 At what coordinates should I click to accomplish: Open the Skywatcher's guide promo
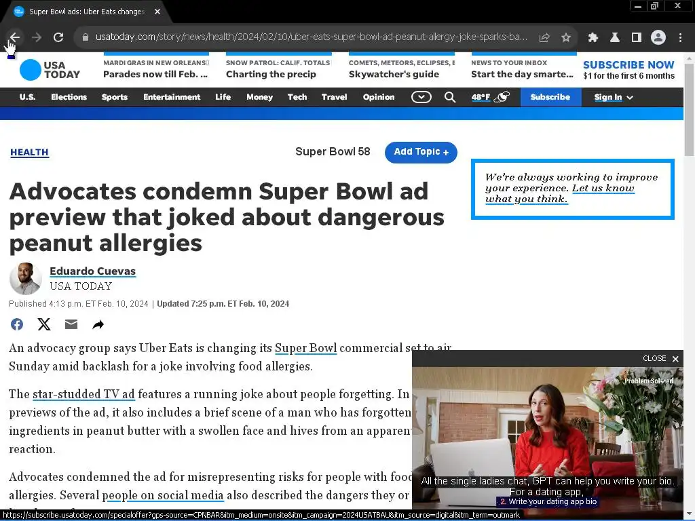401,69
